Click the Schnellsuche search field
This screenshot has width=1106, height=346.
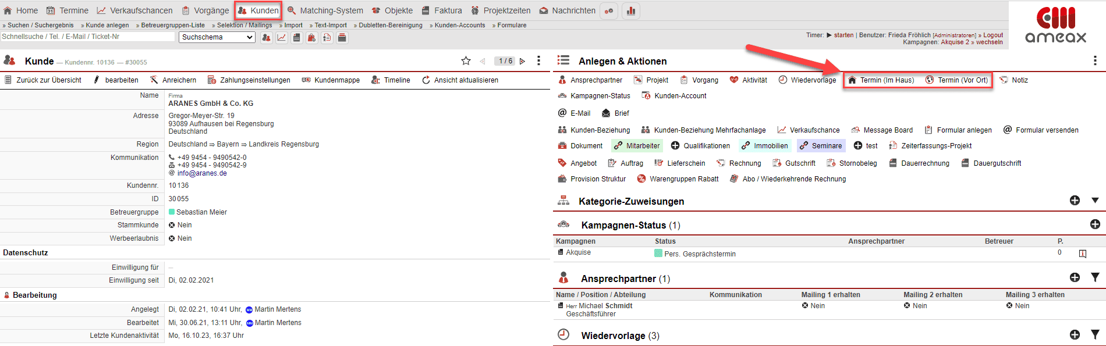click(87, 37)
